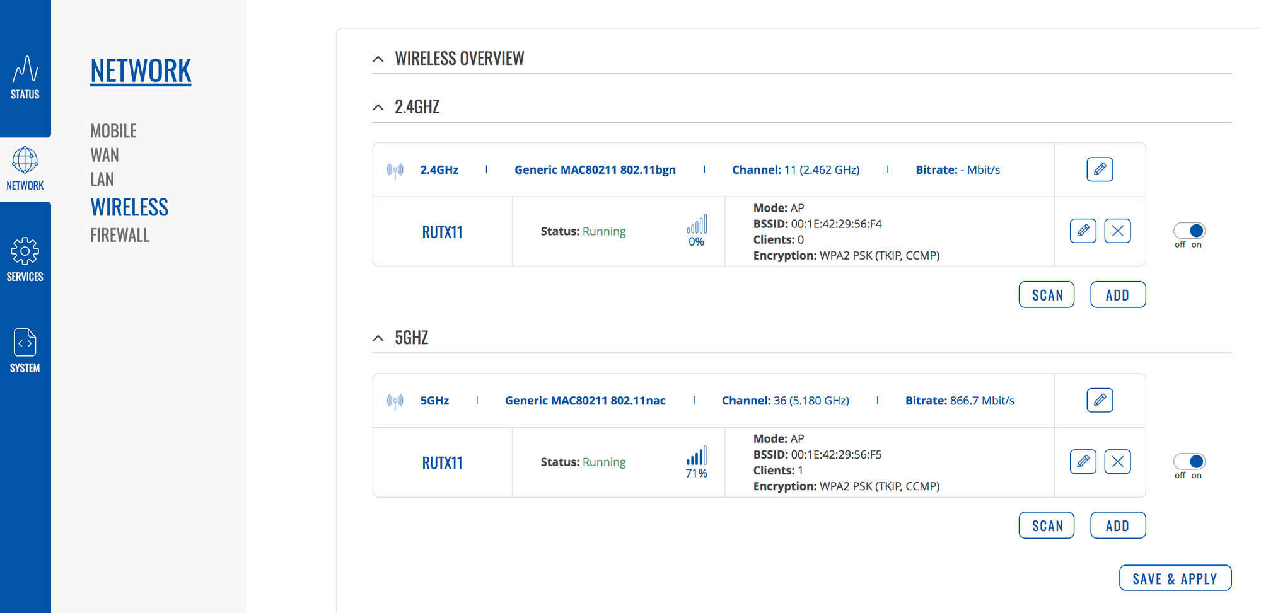Click BSSID 00:1E:42:29:56:F5 text

click(818, 454)
